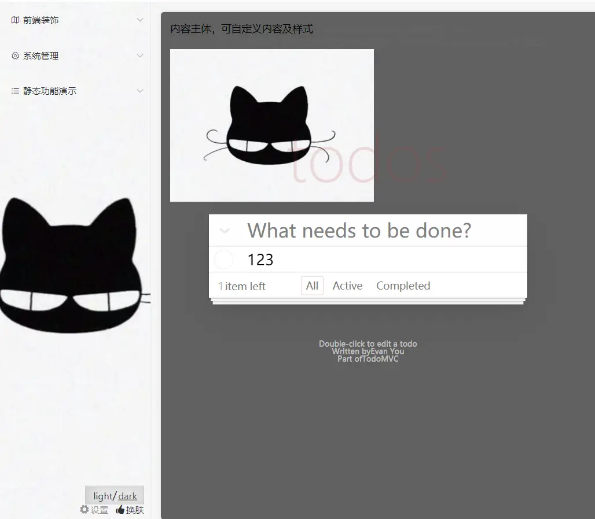Switch theme to dark
The width and height of the screenshot is (595, 519).
(x=128, y=496)
